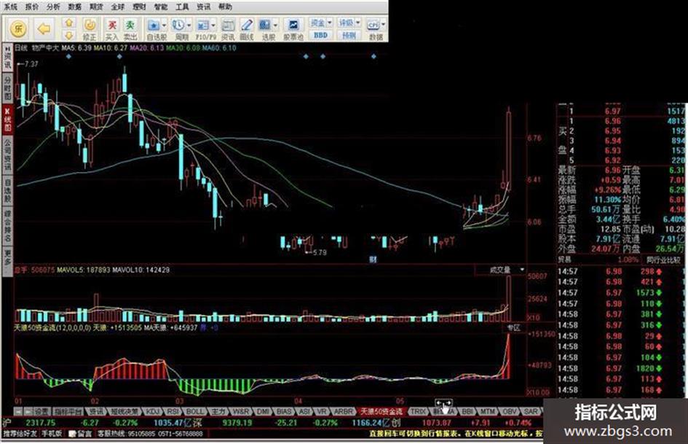Expand the 数据 CPI dropdown arrow

coord(383,25)
